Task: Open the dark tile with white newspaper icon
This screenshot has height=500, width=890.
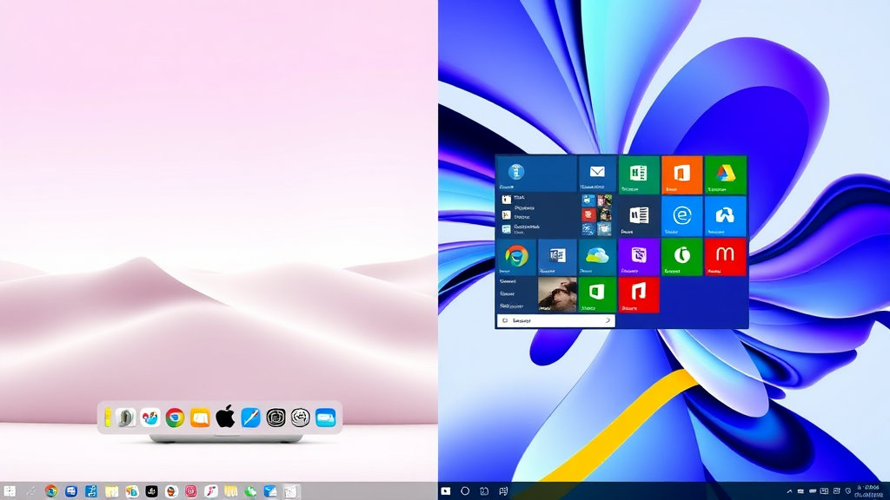Action: coord(639,216)
